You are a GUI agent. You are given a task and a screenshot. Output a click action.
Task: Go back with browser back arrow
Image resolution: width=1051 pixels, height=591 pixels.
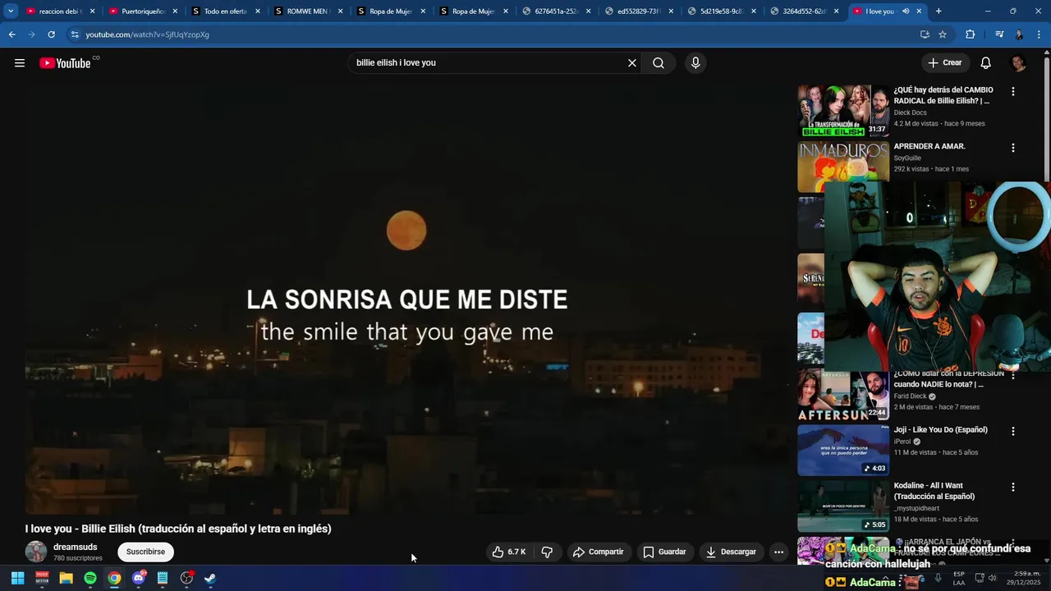[x=12, y=34]
